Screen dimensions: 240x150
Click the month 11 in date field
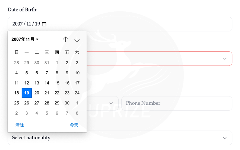pos(29,24)
